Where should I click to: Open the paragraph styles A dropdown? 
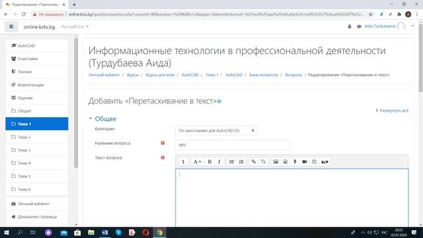tap(197, 161)
